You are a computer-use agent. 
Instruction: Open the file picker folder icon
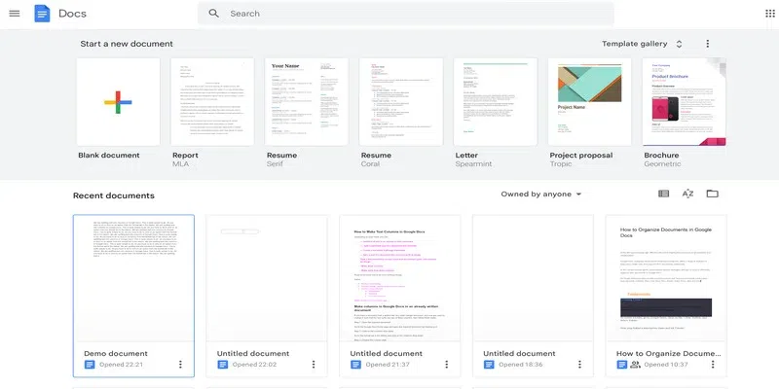coord(713,194)
